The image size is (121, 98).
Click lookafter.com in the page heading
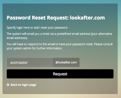[x=87, y=18]
